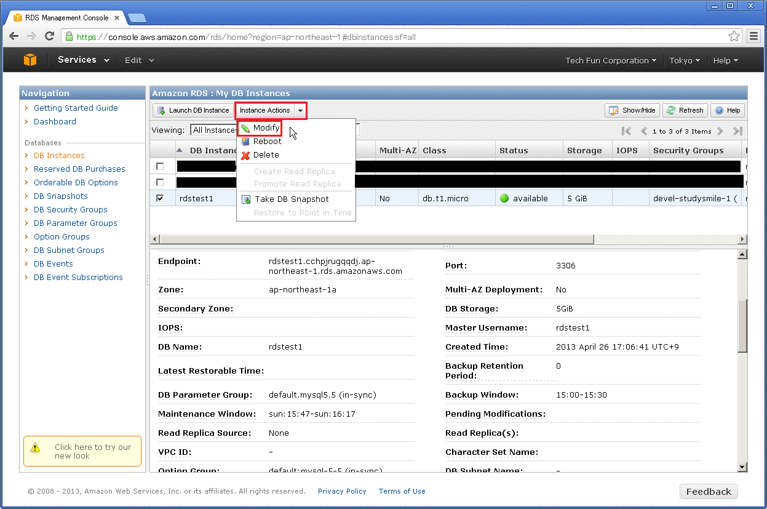Screen dimensions: 767x509
Task: Click the db.t1.micro class cell
Action: (x=446, y=199)
